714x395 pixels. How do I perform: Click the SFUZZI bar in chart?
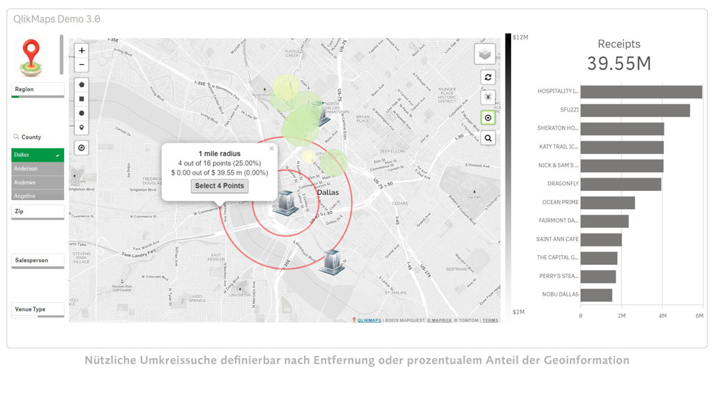click(635, 111)
